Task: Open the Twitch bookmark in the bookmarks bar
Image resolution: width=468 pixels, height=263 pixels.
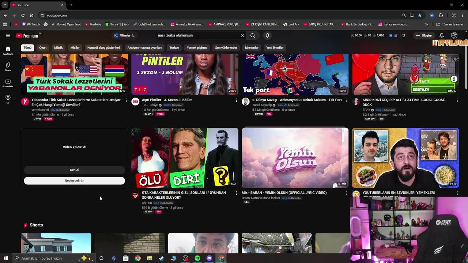Action: pyautogui.click(x=31, y=24)
